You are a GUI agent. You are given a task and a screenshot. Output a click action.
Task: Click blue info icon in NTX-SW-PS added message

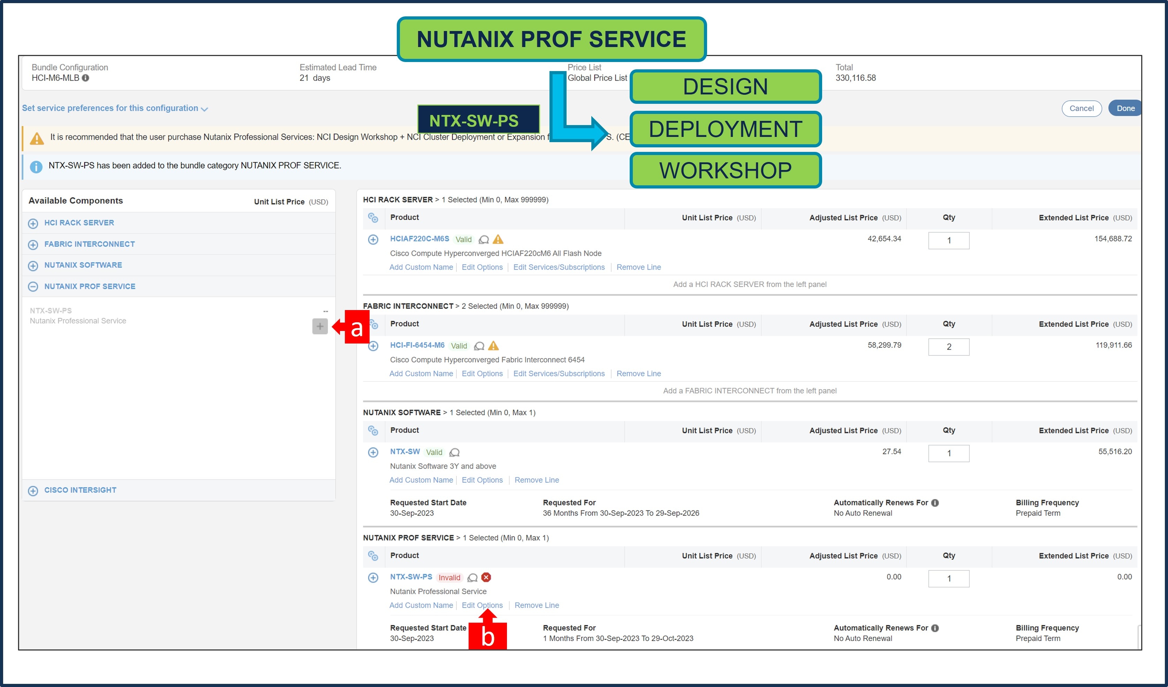(x=36, y=167)
